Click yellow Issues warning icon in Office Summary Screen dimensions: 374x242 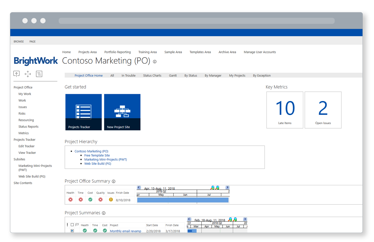pyautogui.click(x=111, y=200)
